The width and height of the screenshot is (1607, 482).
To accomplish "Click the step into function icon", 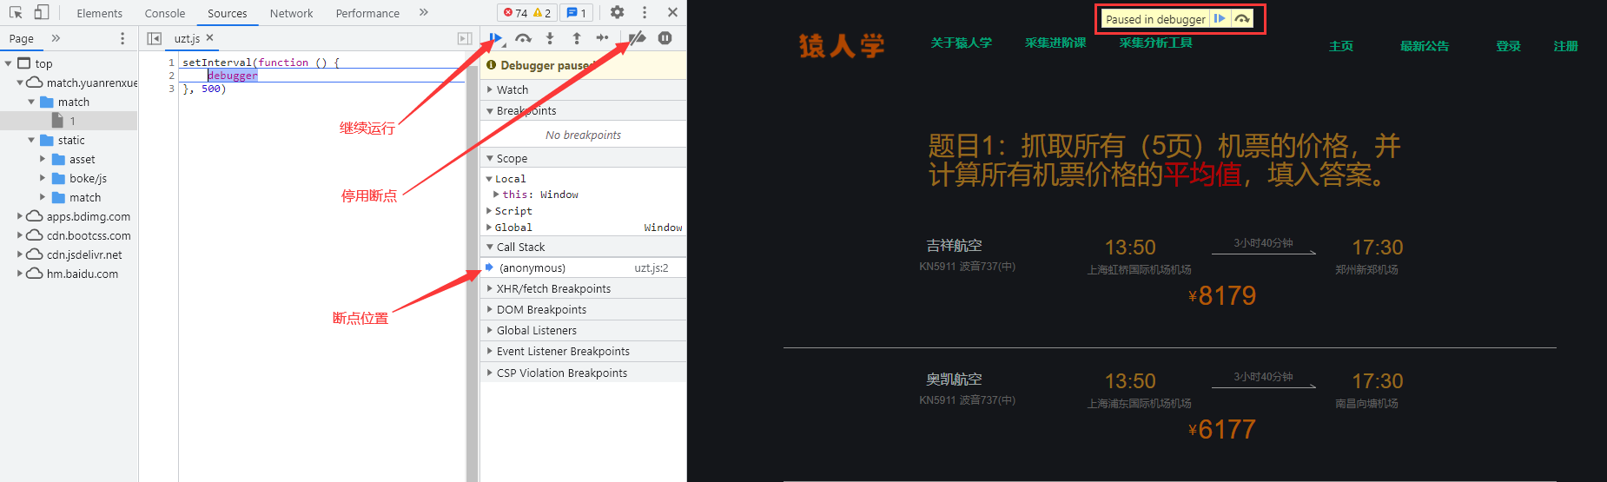I will pos(550,38).
